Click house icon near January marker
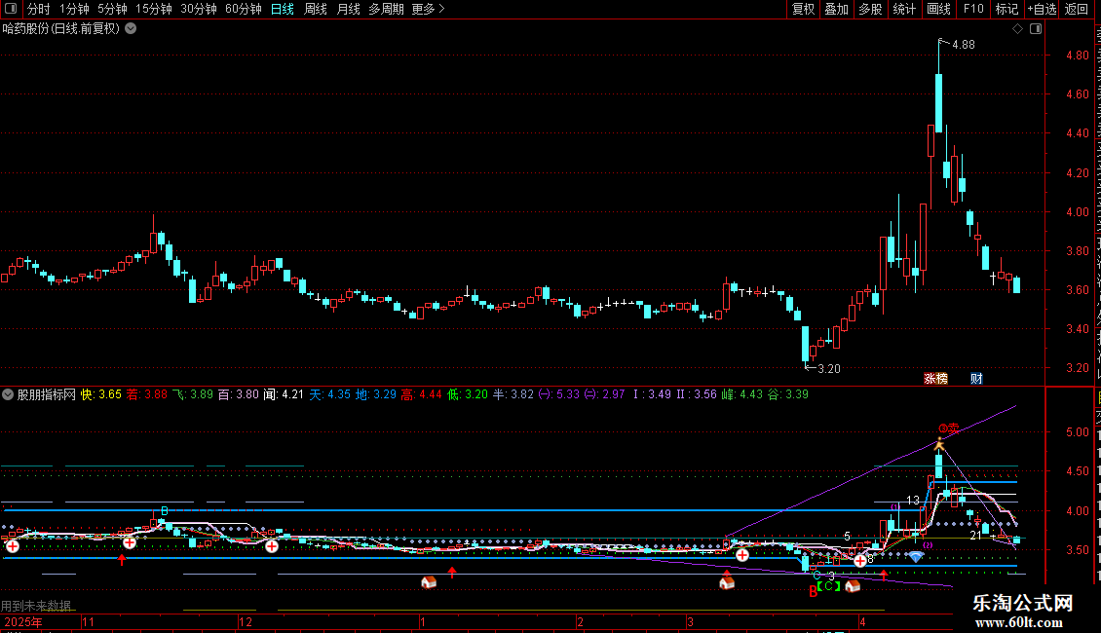The height and width of the screenshot is (633, 1101). tap(429, 582)
